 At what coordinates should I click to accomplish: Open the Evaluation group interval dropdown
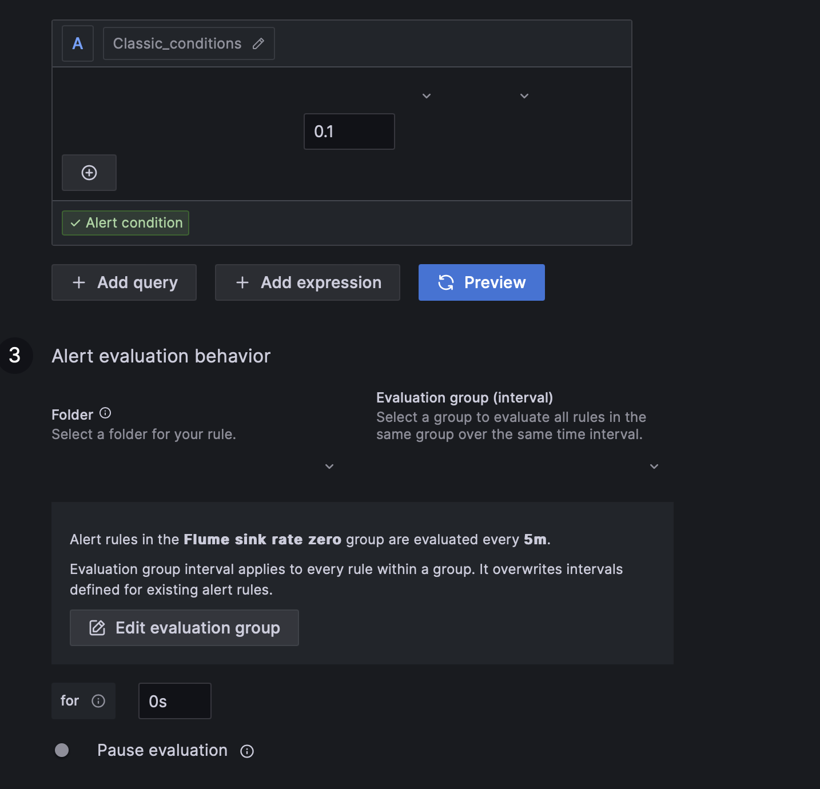(654, 466)
